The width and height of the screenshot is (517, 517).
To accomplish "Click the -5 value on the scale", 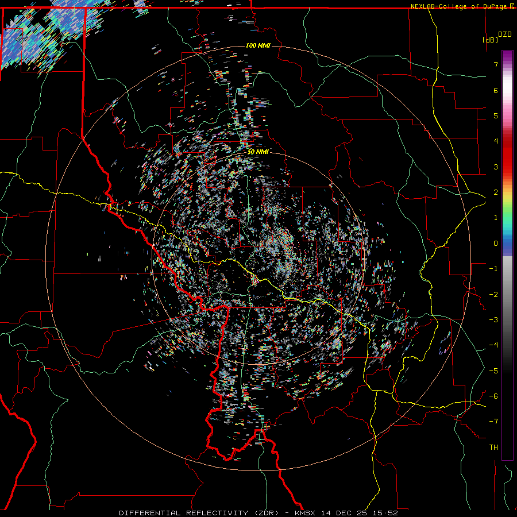I will [493, 371].
